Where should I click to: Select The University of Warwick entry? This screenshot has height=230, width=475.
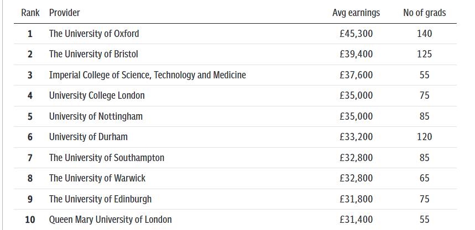pos(97,178)
